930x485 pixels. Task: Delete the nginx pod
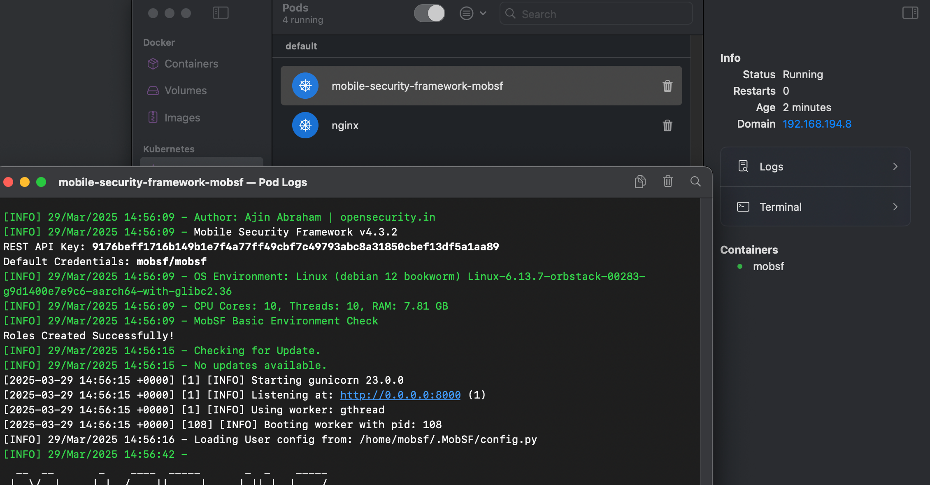click(667, 125)
